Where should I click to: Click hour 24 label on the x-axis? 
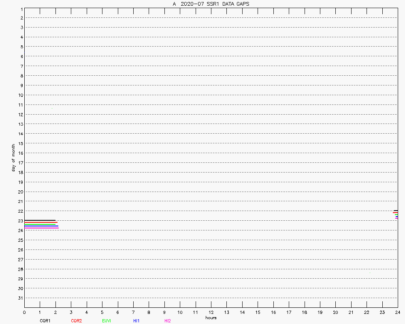coord(398,313)
